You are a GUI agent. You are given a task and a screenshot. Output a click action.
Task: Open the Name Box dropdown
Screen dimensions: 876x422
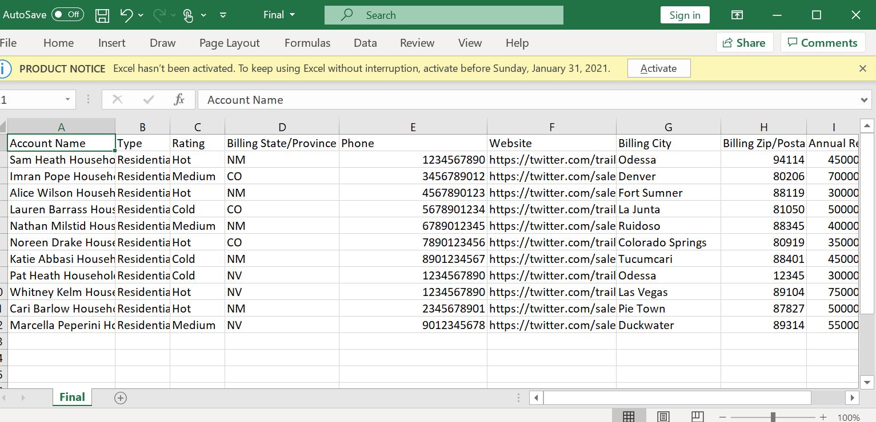(x=67, y=100)
